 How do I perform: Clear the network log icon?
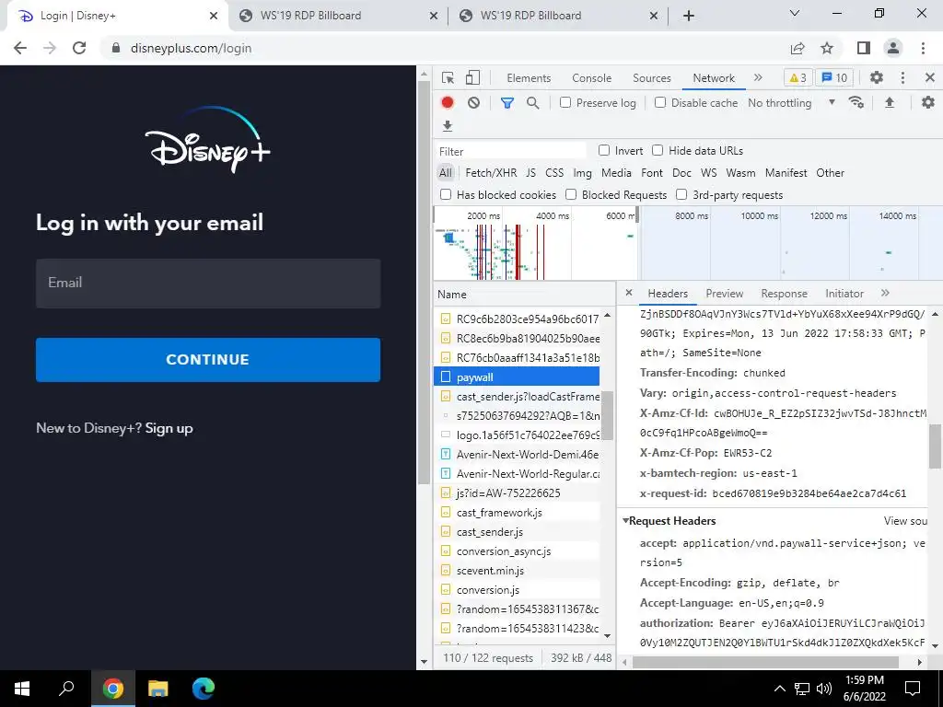474,103
